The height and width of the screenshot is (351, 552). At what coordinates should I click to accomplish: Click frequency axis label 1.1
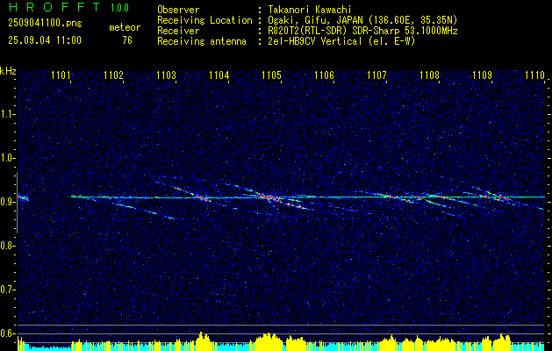(6, 114)
